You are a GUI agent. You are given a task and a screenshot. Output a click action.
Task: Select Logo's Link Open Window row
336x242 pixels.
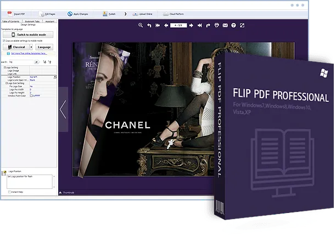pyautogui.click(x=29, y=80)
